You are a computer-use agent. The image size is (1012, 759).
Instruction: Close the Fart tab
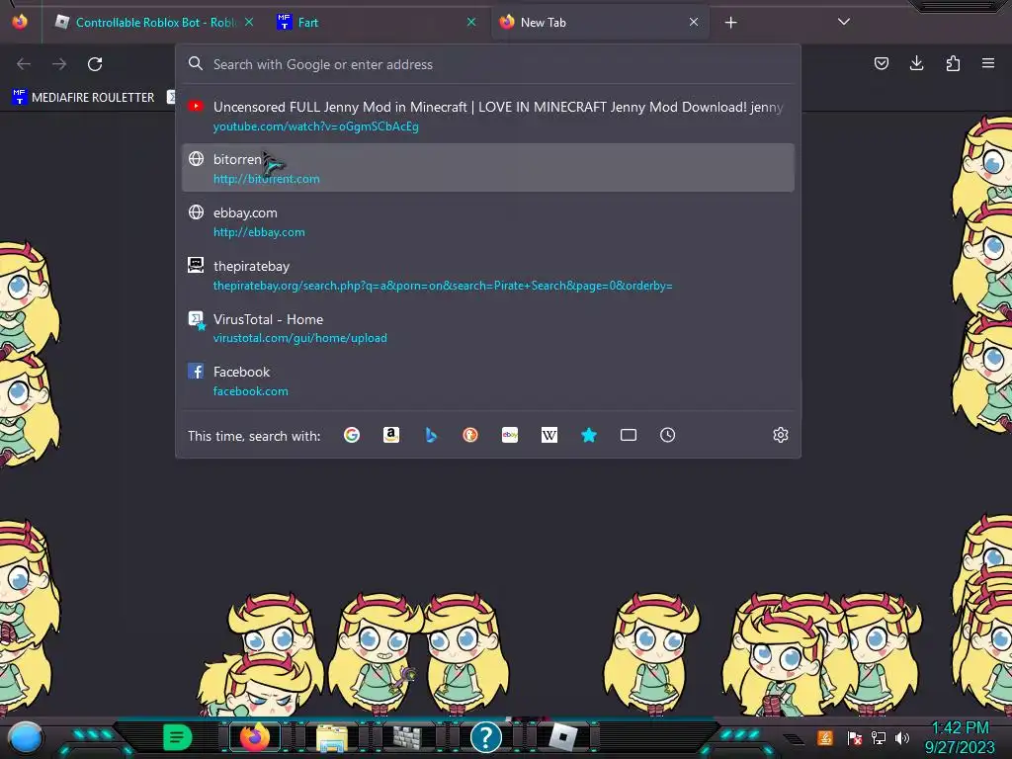point(471,22)
